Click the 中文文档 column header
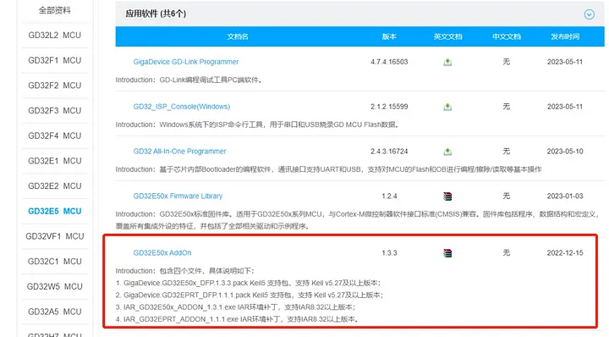The image size is (609, 337). tap(507, 36)
